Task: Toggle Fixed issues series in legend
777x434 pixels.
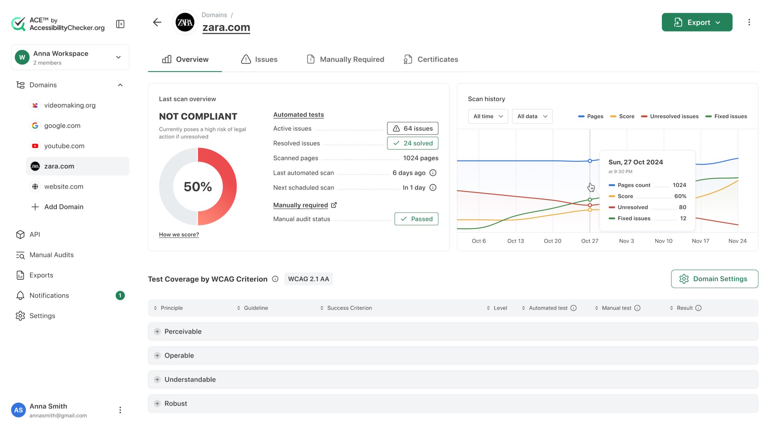Action: tap(726, 116)
